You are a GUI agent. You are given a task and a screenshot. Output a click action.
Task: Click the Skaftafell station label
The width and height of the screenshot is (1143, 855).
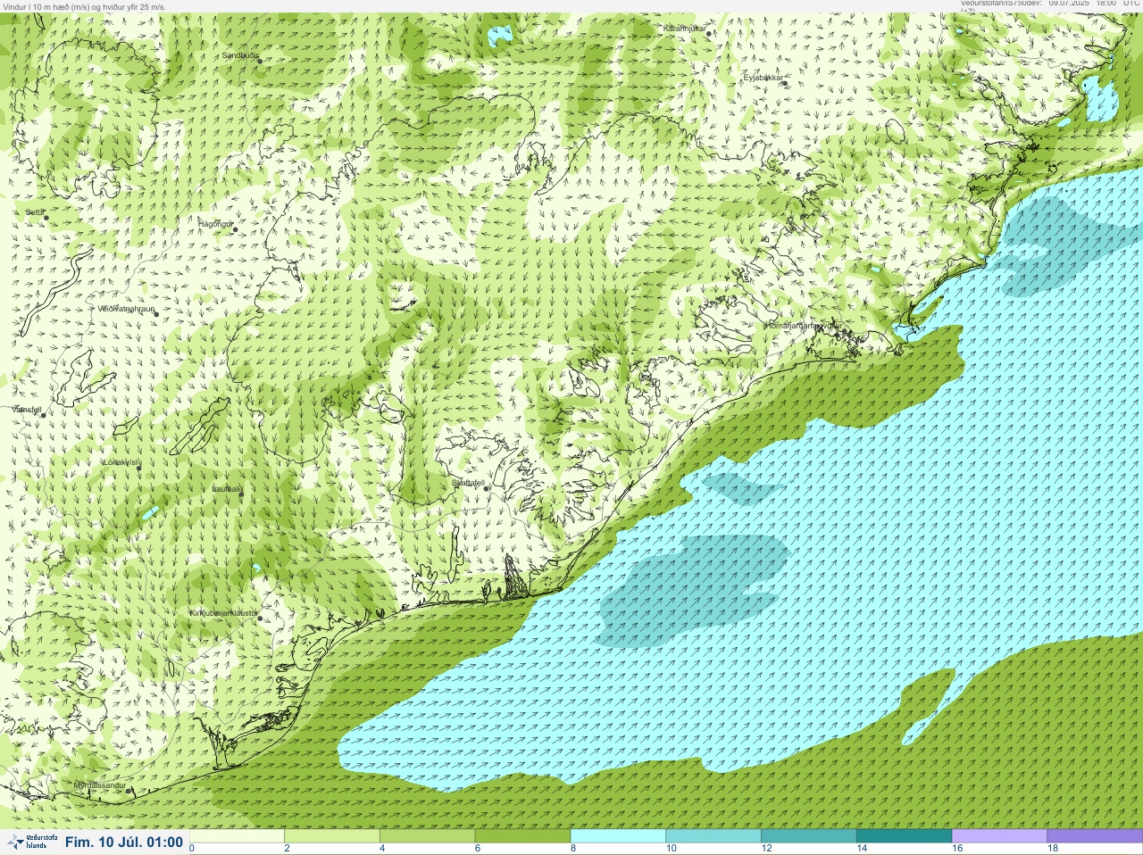click(x=467, y=483)
